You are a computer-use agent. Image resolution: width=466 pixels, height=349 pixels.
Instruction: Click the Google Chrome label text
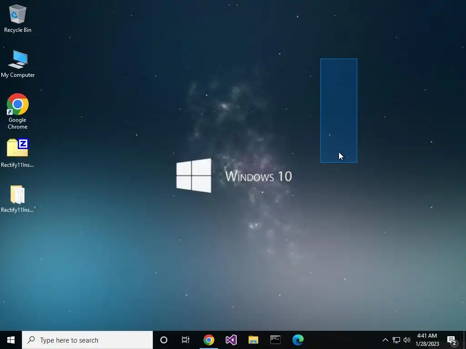tap(18, 123)
